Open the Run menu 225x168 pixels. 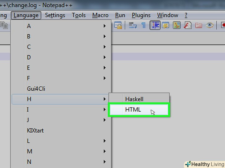click(x=120, y=15)
